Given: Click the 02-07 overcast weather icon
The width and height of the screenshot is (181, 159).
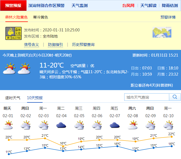Looking at the screenshot, I should [x=115, y=125].
